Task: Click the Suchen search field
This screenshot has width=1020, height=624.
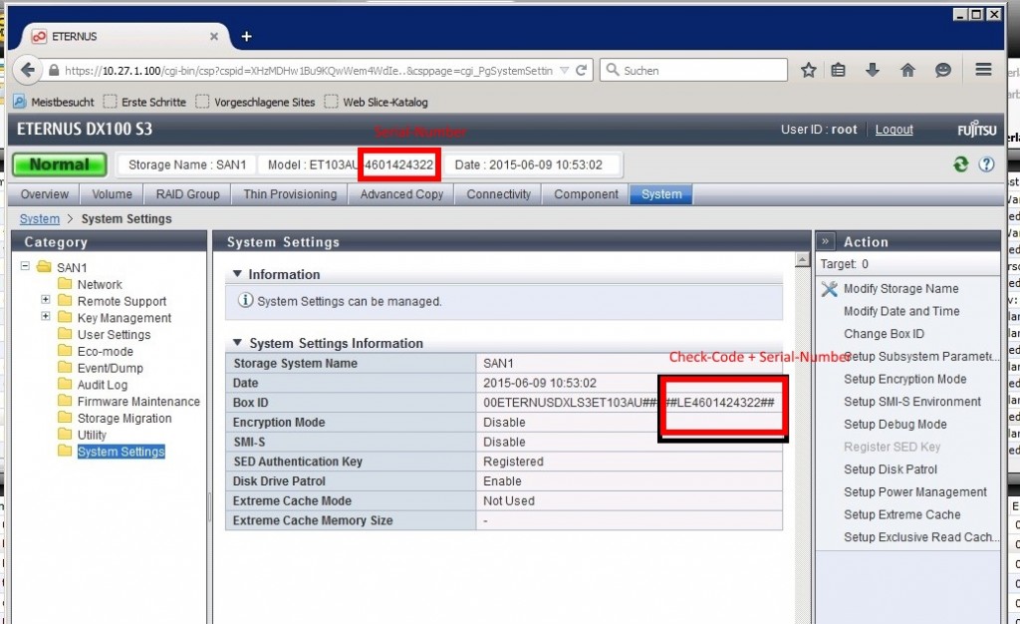Action: 693,70
